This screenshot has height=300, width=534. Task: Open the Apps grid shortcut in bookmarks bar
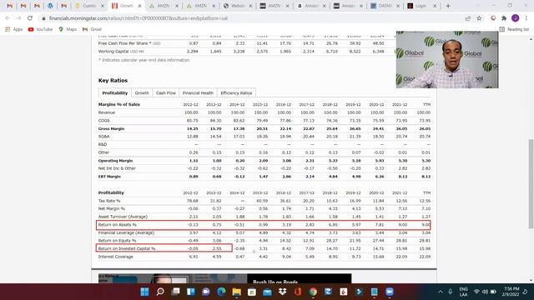pyautogui.click(x=13, y=29)
